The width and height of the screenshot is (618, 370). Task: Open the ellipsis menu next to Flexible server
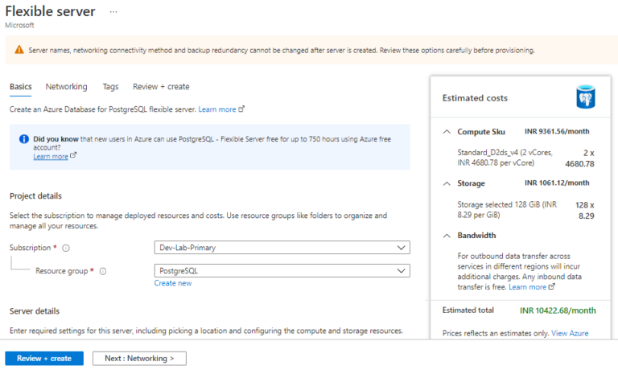pos(113,12)
